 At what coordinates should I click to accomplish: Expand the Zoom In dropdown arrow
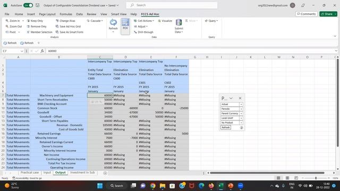[23, 21]
